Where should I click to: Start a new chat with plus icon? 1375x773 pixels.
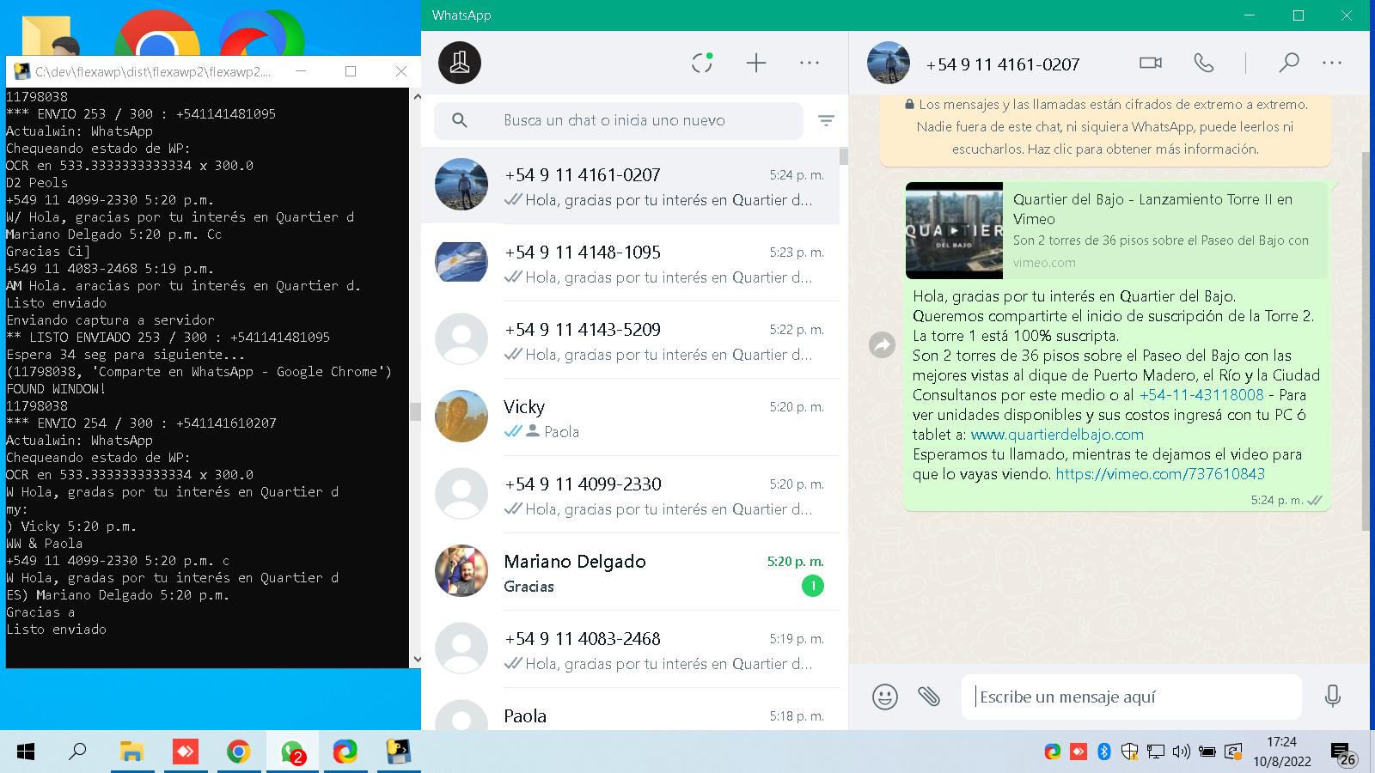pyautogui.click(x=755, y=63)
